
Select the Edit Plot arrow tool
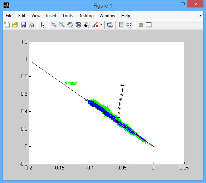click(43, 25)
